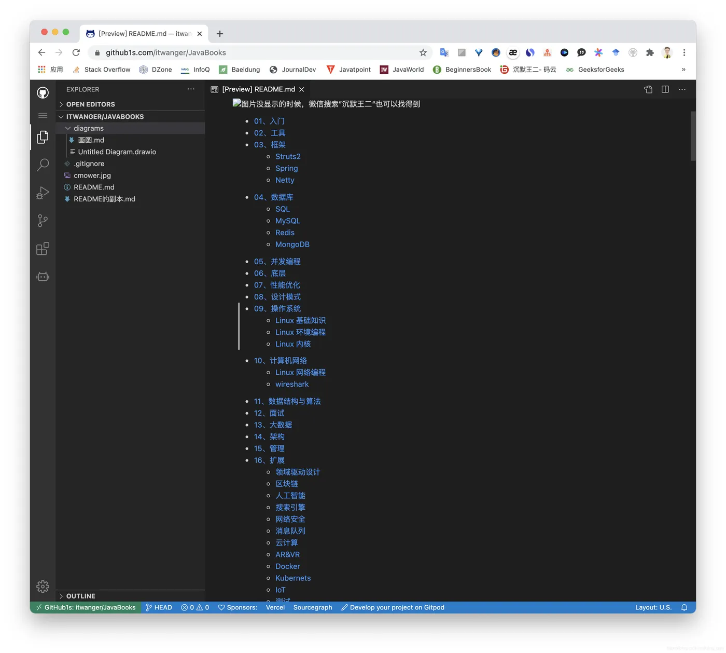Screen dimensions: 726x653
Task: Click the errors and warnings counter
Action: pyautogui.click(x=195, y=607)
